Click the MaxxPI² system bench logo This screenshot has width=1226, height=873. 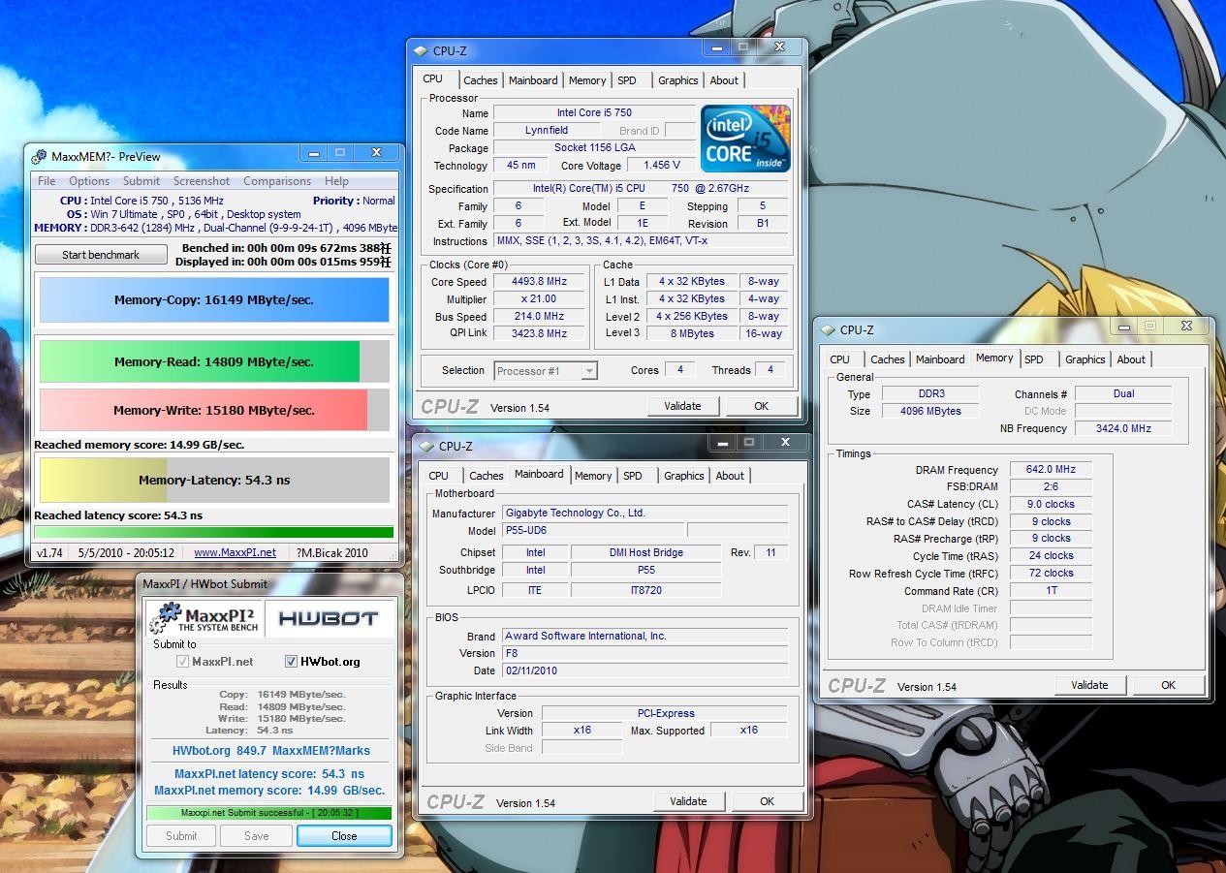click(206, 618)
